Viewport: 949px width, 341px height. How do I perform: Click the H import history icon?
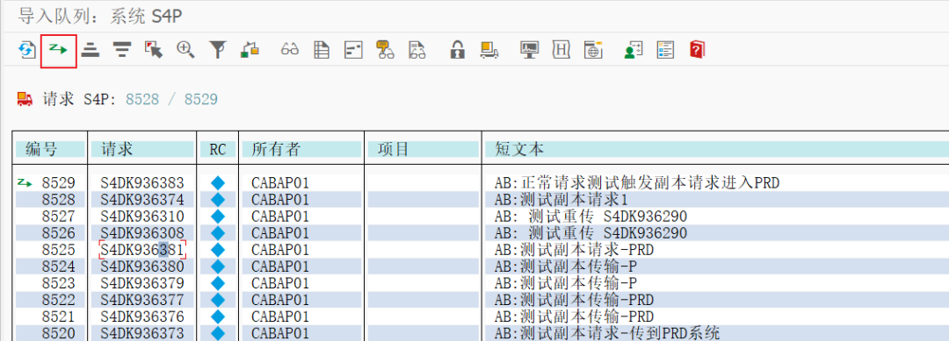[561, 49]
